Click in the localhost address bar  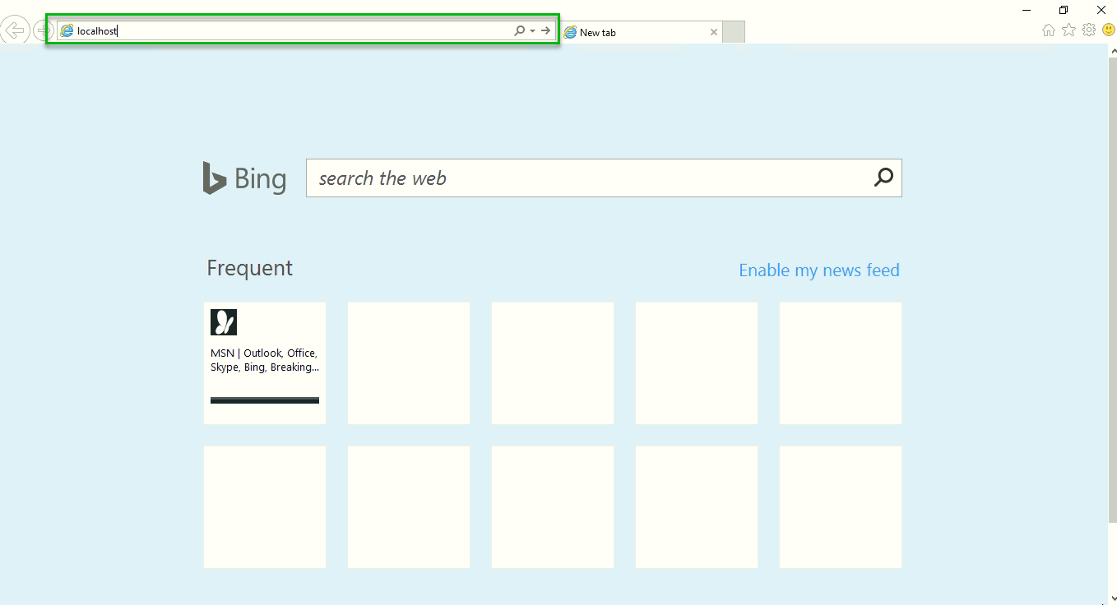288,31
